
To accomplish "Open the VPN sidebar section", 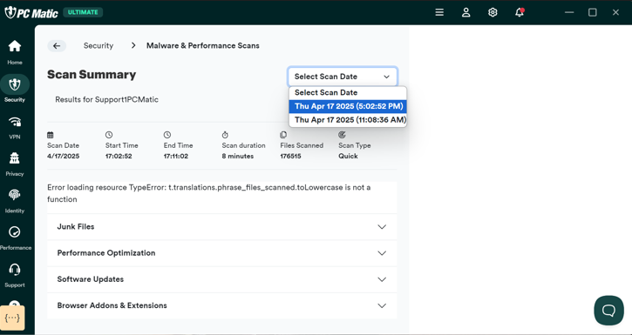I will click(15, 127).
